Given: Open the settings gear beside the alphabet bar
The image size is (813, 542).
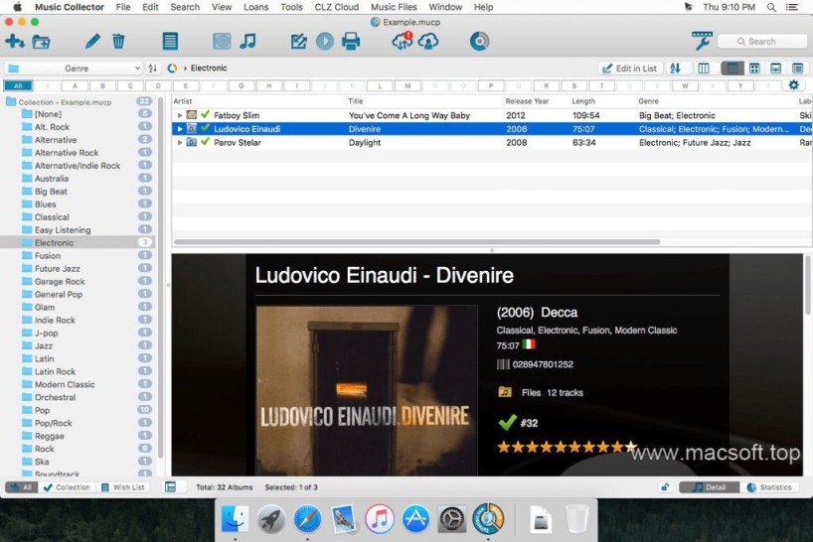Looking at the screenshot, I should 793,85.
